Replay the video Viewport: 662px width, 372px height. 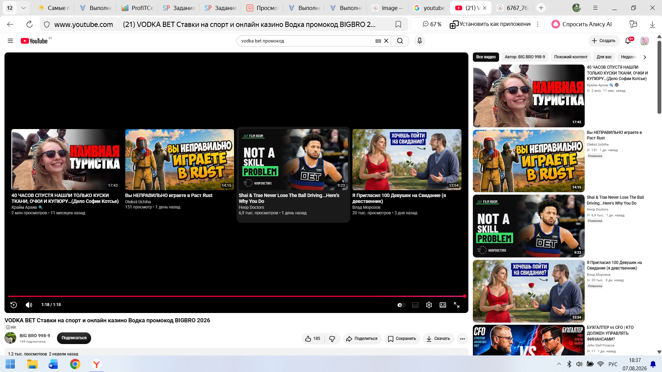[13, 305]
